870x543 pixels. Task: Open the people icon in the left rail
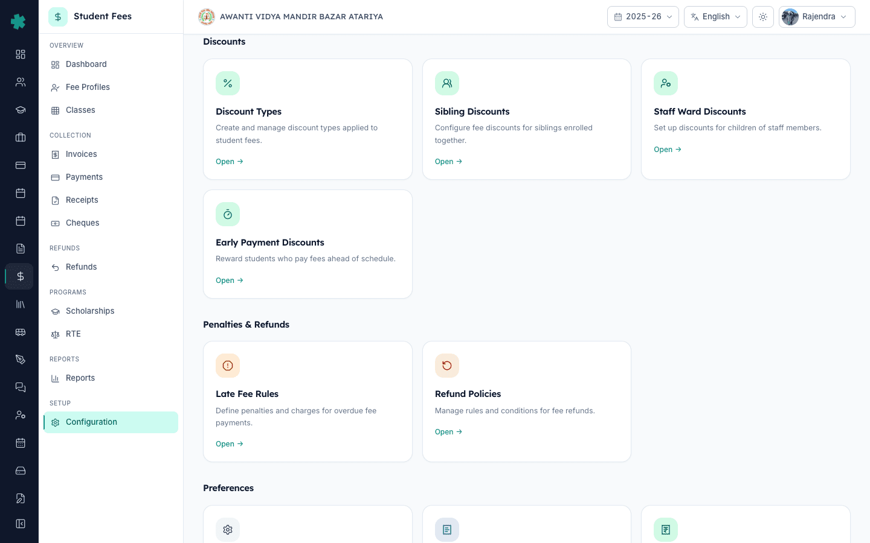pyautogui.click(x=21, y=82)
